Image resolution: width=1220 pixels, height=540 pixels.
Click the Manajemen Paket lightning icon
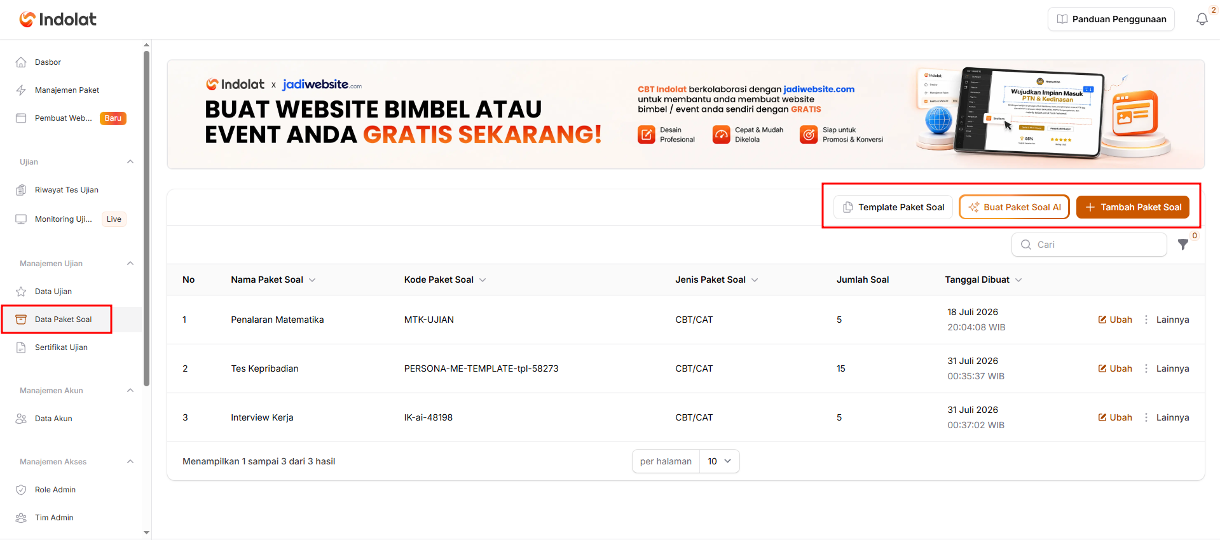tap(21, 90)
